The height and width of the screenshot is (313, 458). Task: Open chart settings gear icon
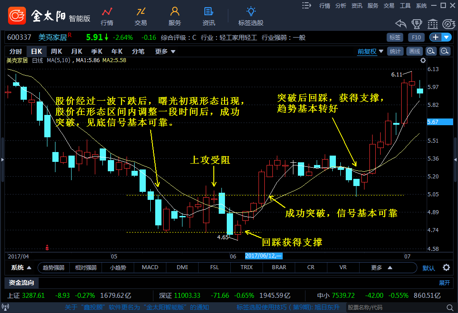click(x=423, y=60)
